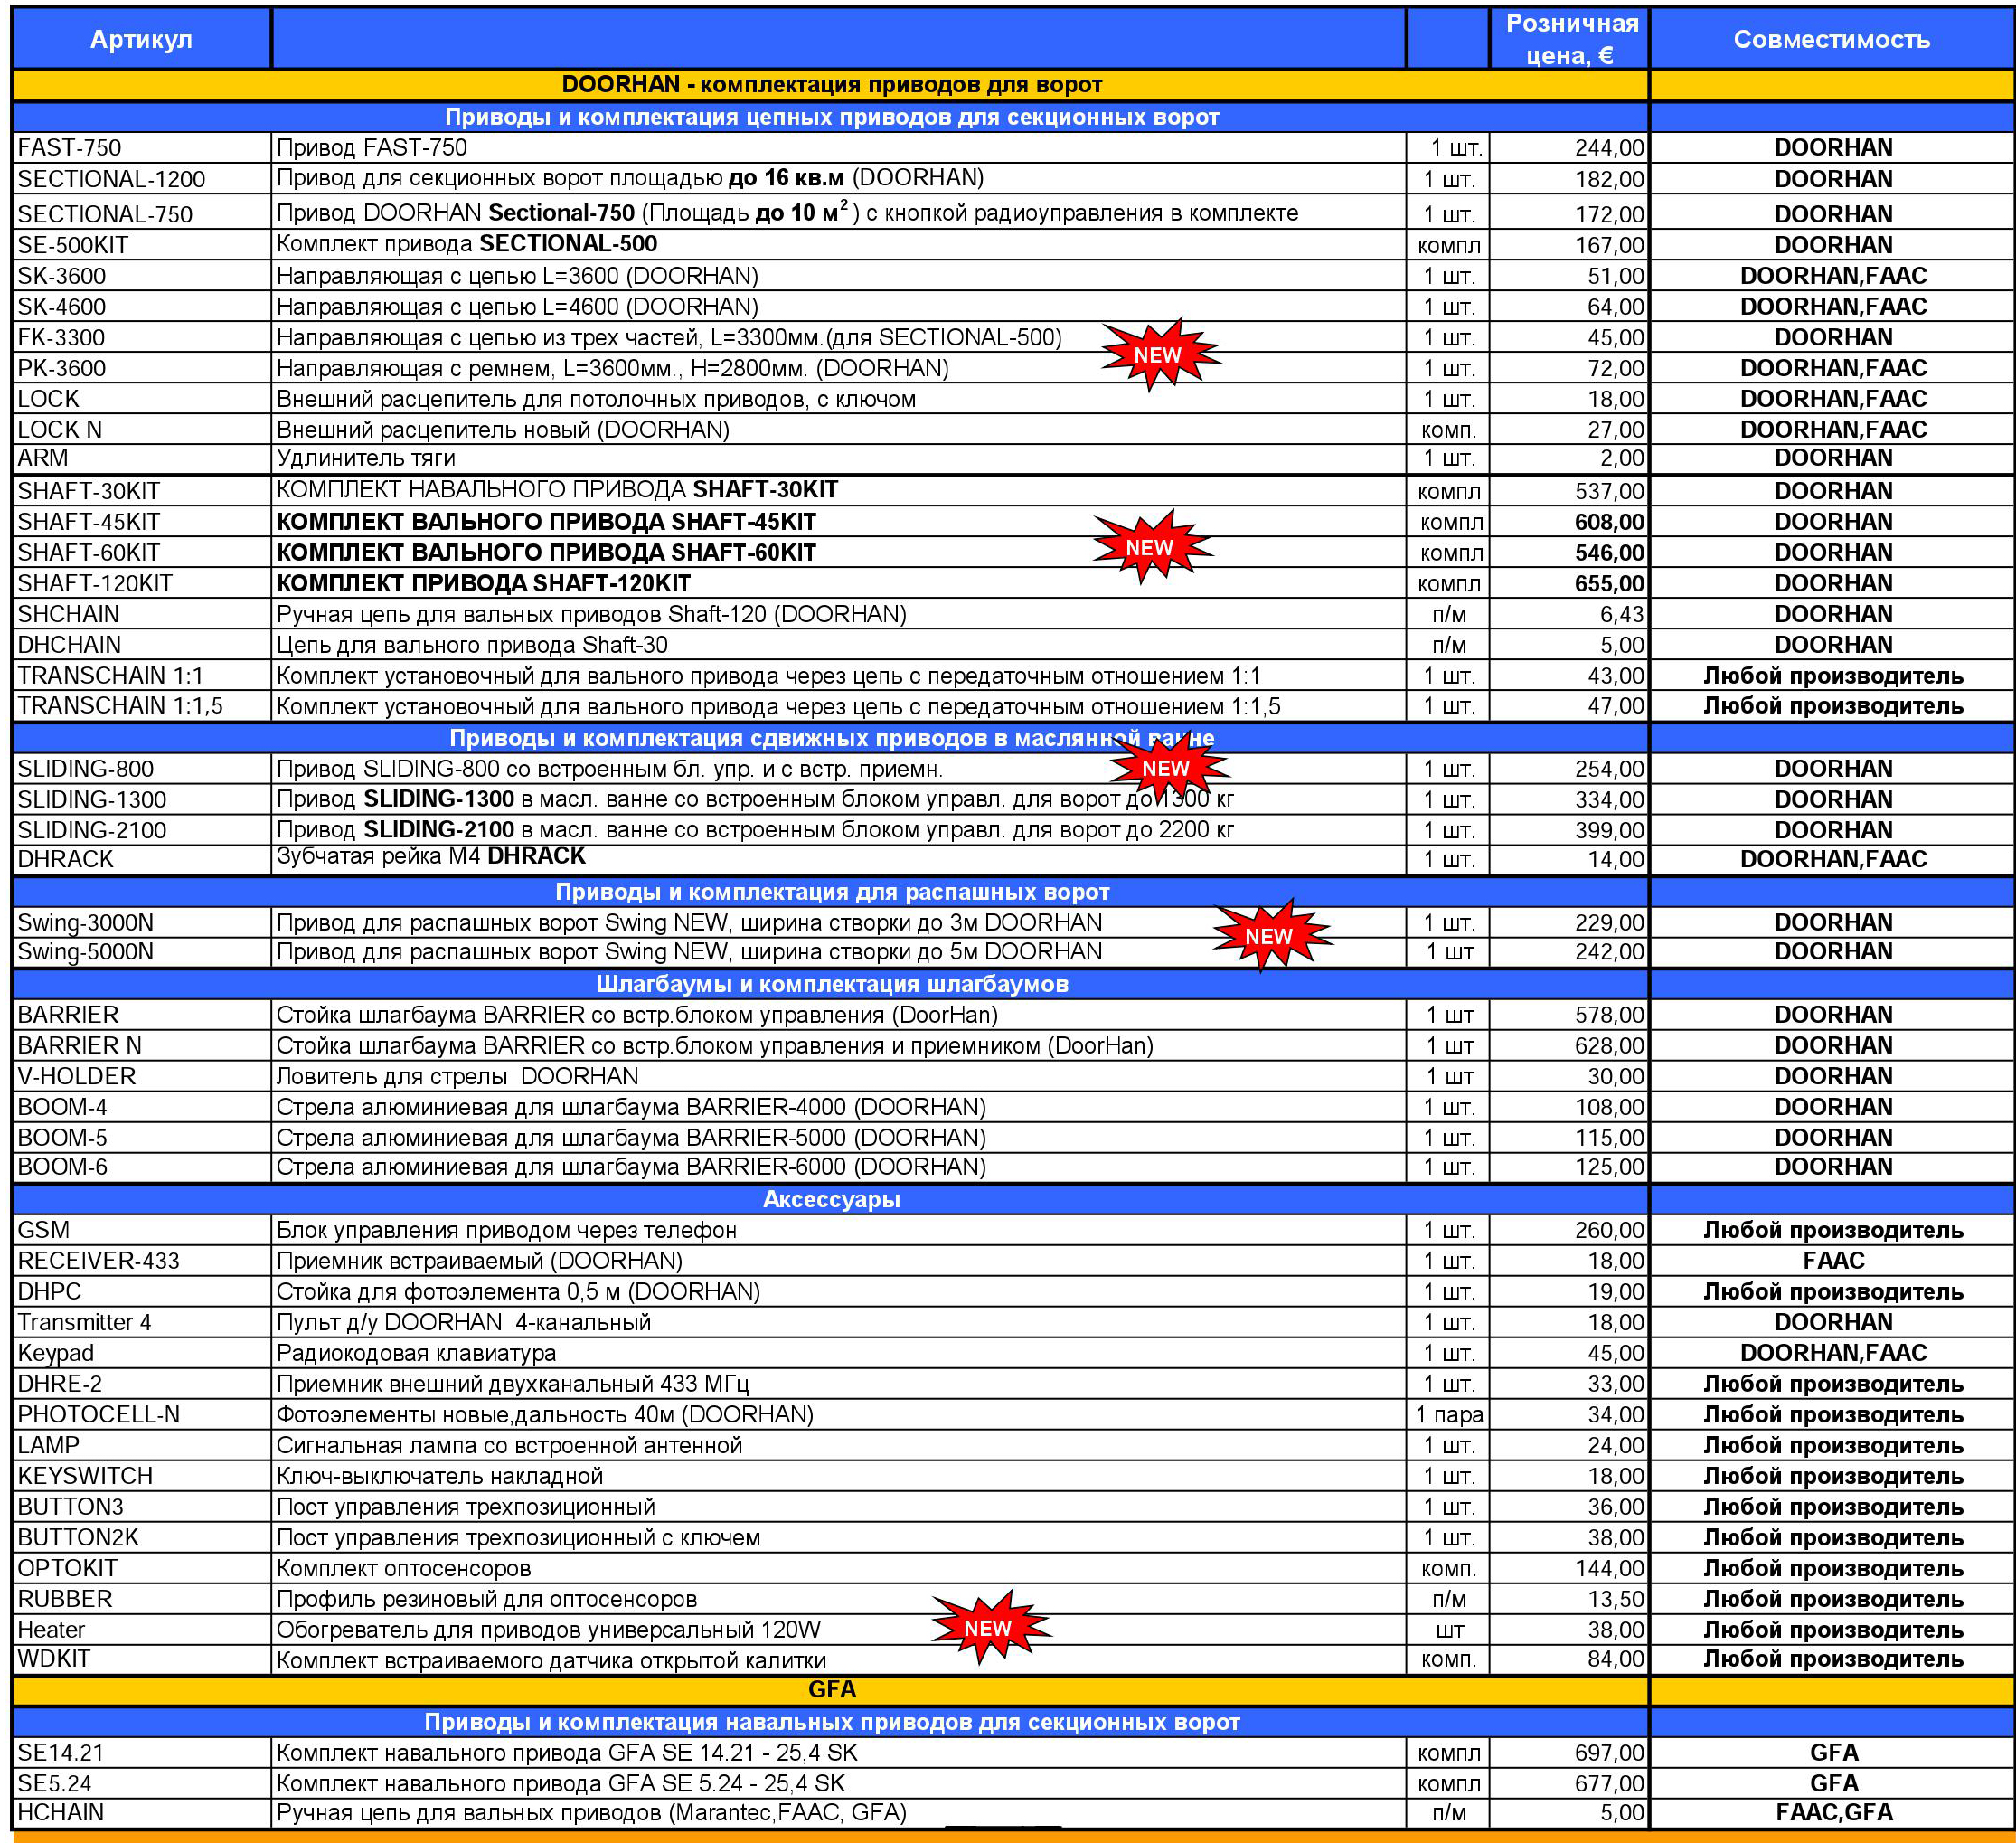2016x1843 pixels.
Task: Select article cell PHOTOCELL-N
Action: pyautogui.click(x=141, y=1414)
